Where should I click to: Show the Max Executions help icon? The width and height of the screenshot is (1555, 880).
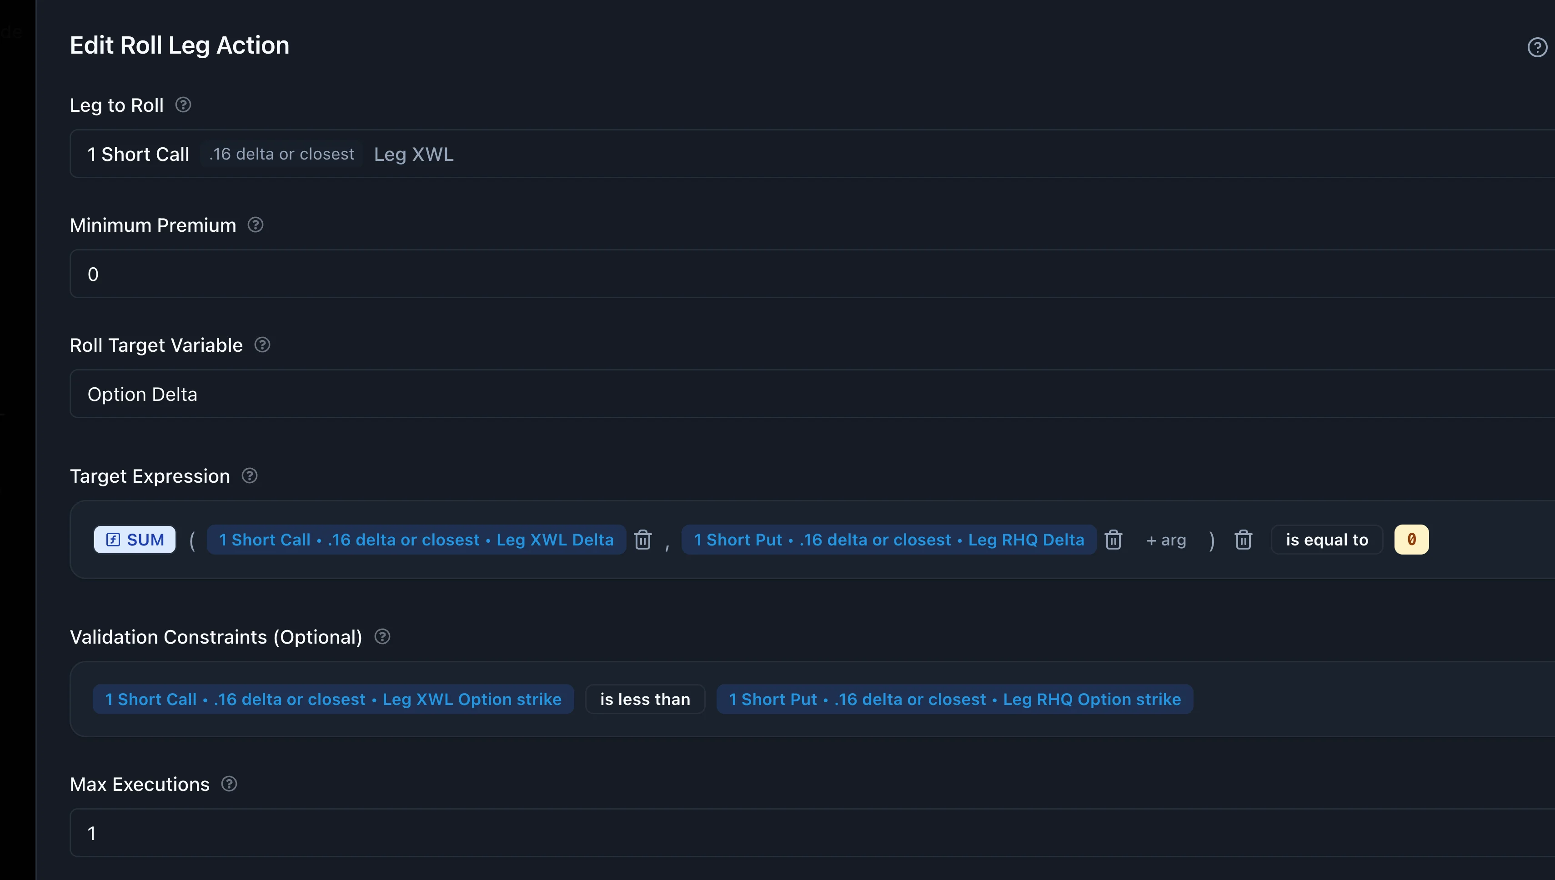point(229,784)
